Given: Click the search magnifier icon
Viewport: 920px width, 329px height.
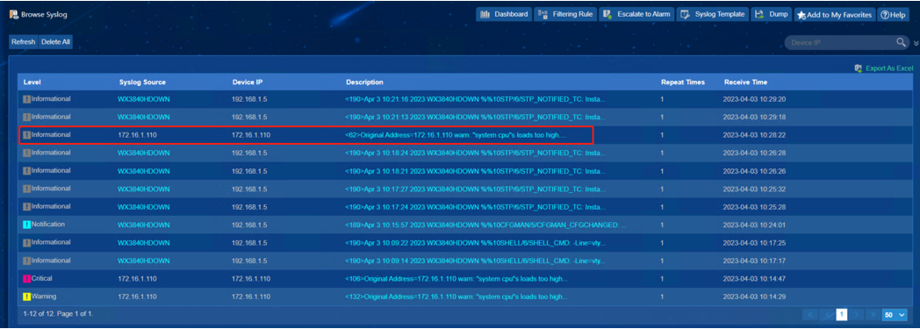Looking at the screenshot, I should coord(901,42).
